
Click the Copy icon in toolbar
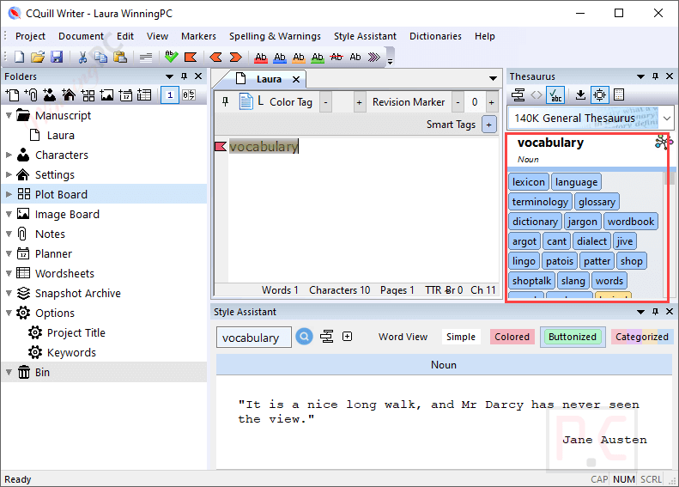click(101, 57)
